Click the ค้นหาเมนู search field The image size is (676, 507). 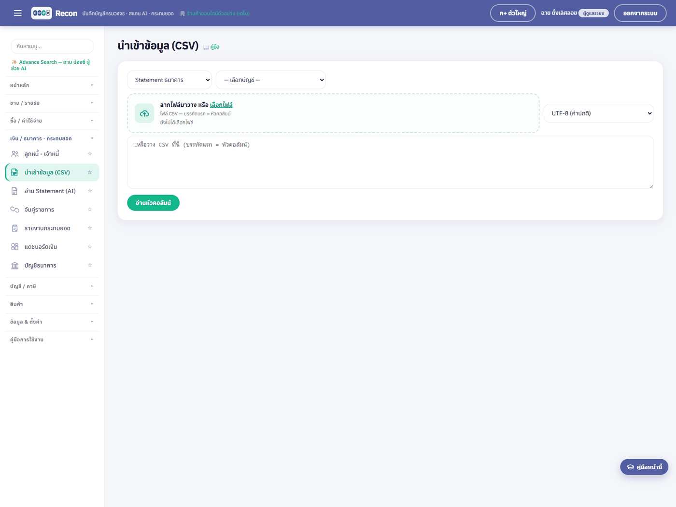click(x=52, y=46)
